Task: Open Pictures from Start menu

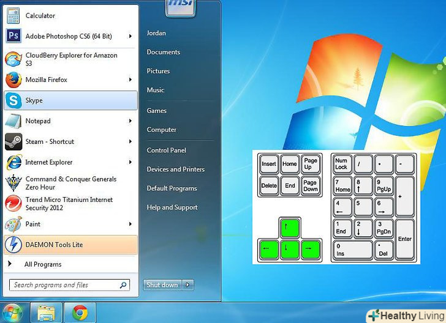Action: tap(158, 71)
